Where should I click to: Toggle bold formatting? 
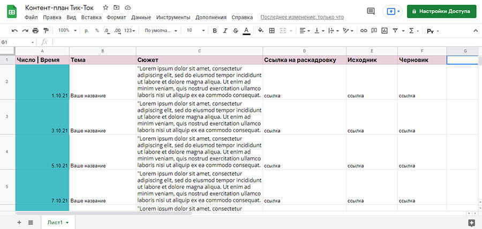[215, 30]
